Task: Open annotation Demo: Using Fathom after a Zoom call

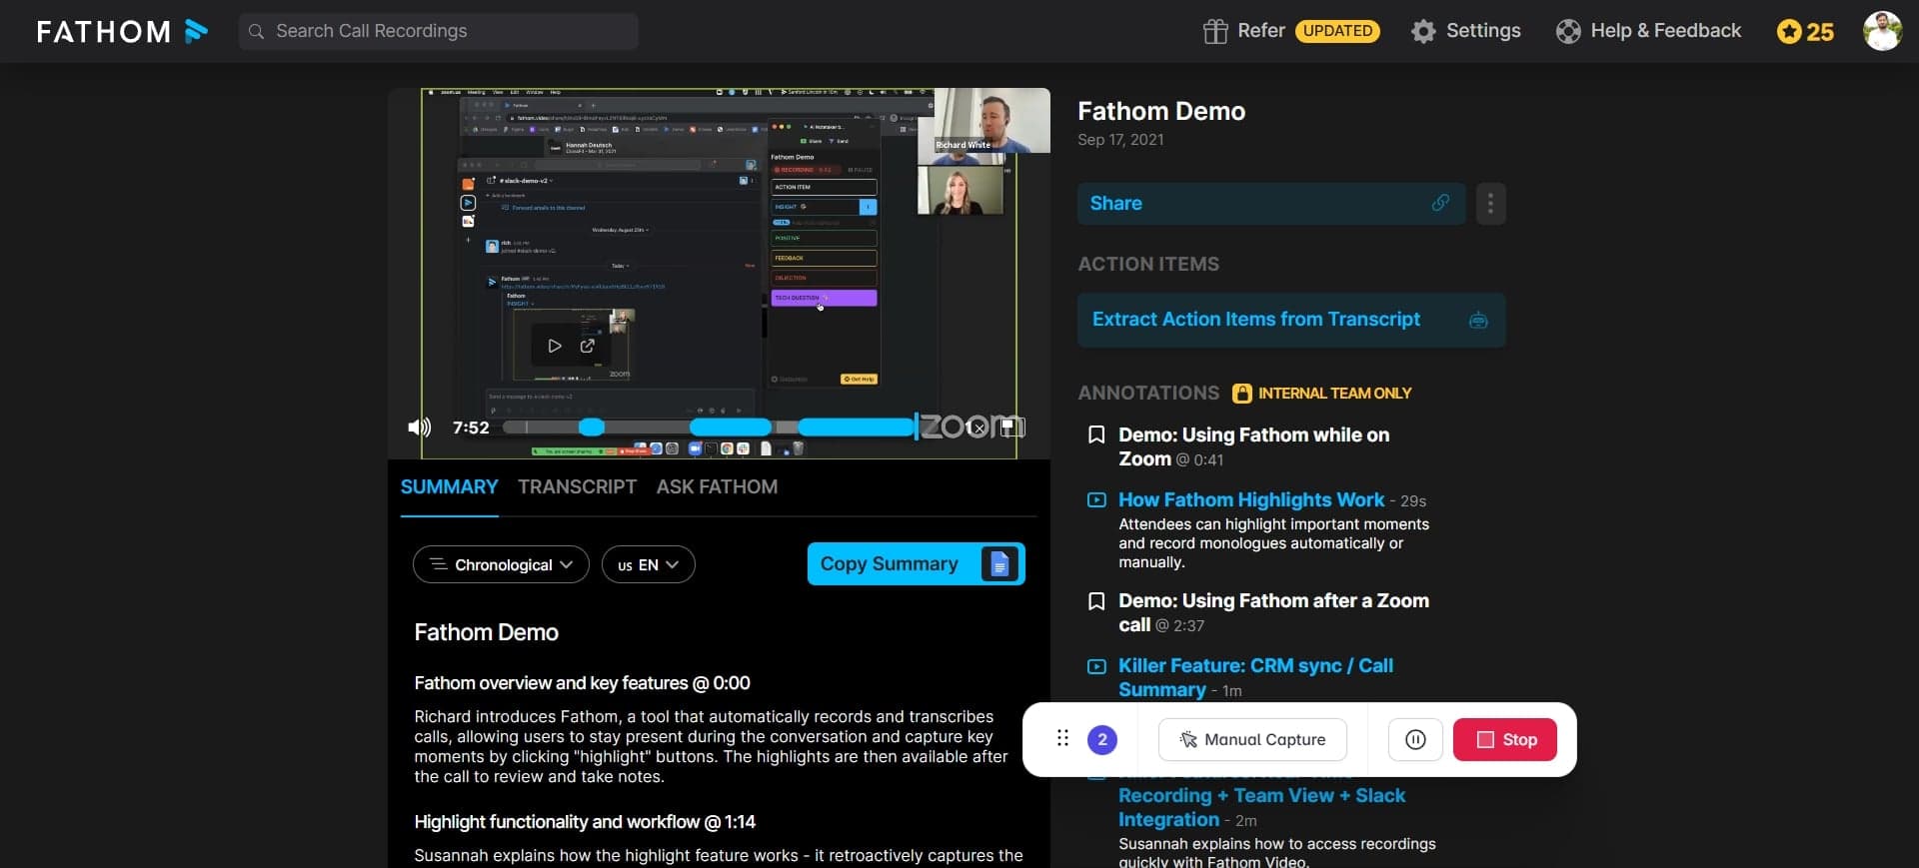Action: (x=1273, y=612)
